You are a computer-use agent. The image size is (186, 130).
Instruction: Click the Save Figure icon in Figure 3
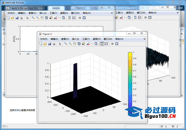point(49,44)
